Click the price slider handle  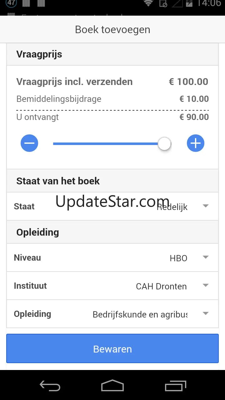[164, 144]
